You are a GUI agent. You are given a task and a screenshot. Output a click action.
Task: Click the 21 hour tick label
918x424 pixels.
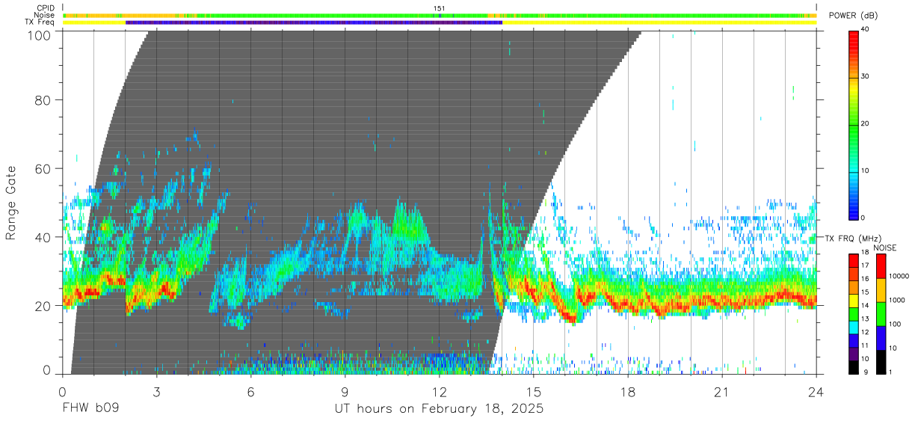[722, 392]
